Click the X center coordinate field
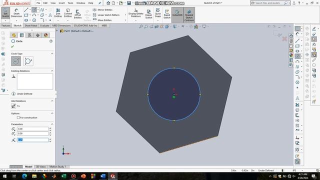Viewport: 320px width, 180px height. pos(32,129)
